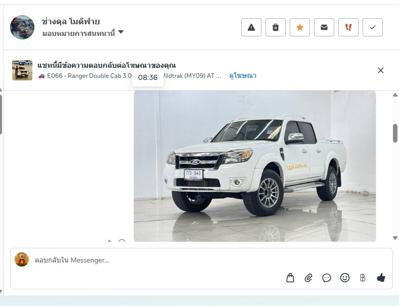Click the chat scrollbar down arrow
The width and height of the screenshot is (399, 306).
pos(395,238)
